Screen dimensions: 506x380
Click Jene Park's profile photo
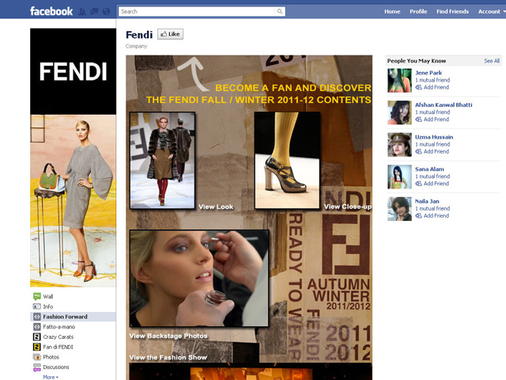pos(399,81)
